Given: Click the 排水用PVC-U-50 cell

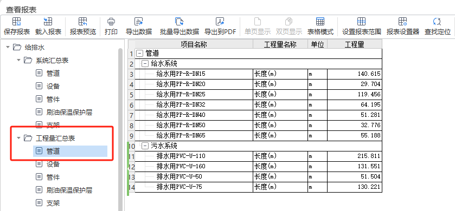Looking at the screenshot, I should tap(194, 177).
